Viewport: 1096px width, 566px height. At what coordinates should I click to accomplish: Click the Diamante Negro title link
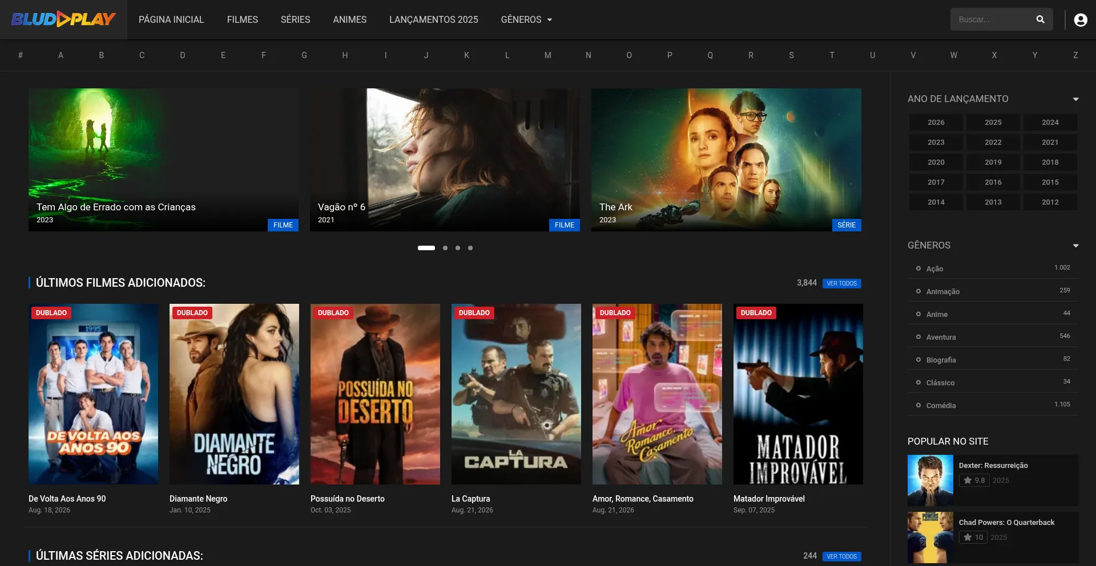(198, 499)
